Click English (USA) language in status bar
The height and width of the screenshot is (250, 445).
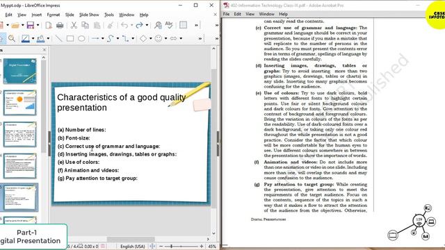coord(133,247)
